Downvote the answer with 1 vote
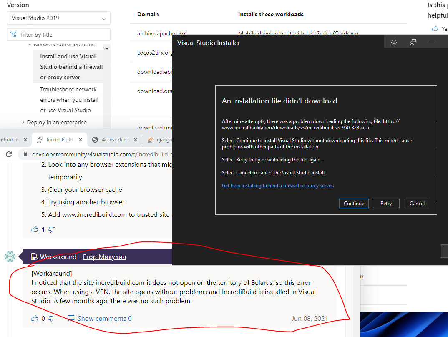Screen dimensions: 448x337 click(52, 230)
